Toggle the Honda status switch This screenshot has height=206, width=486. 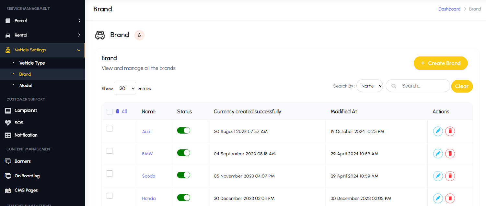pos(184,197)
